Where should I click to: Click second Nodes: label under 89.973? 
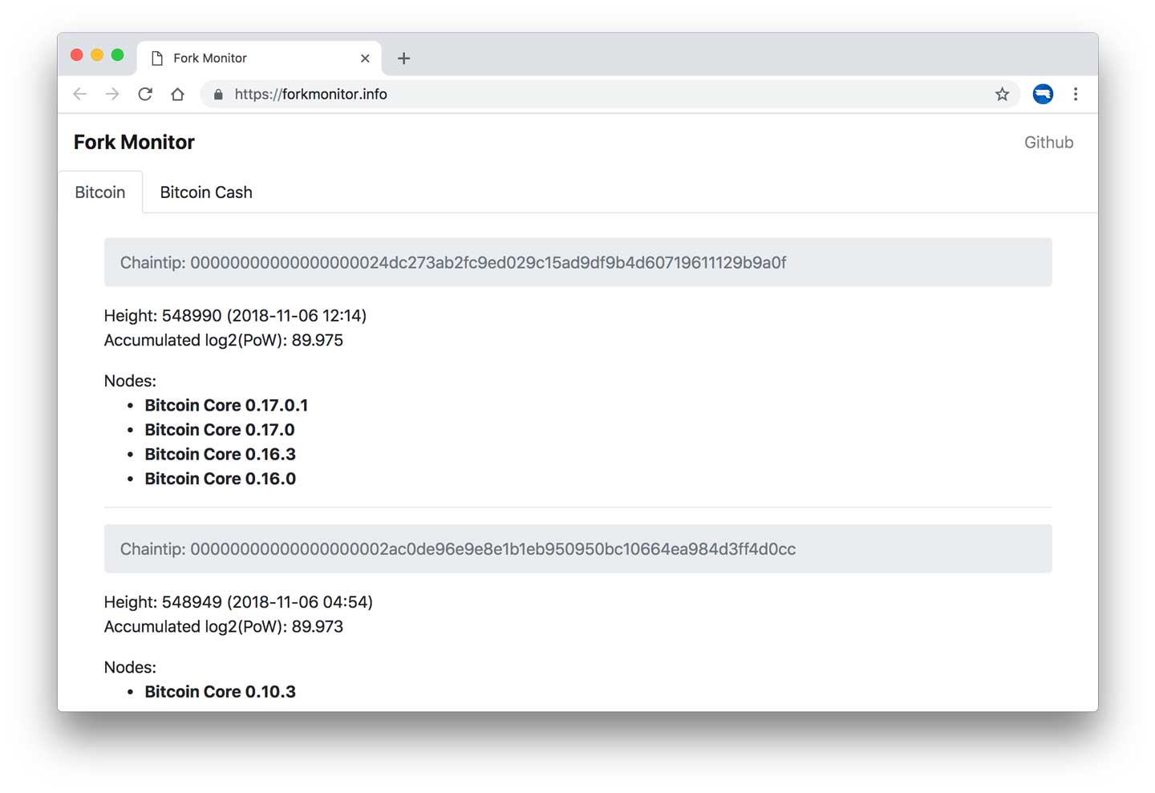(130, 667)
